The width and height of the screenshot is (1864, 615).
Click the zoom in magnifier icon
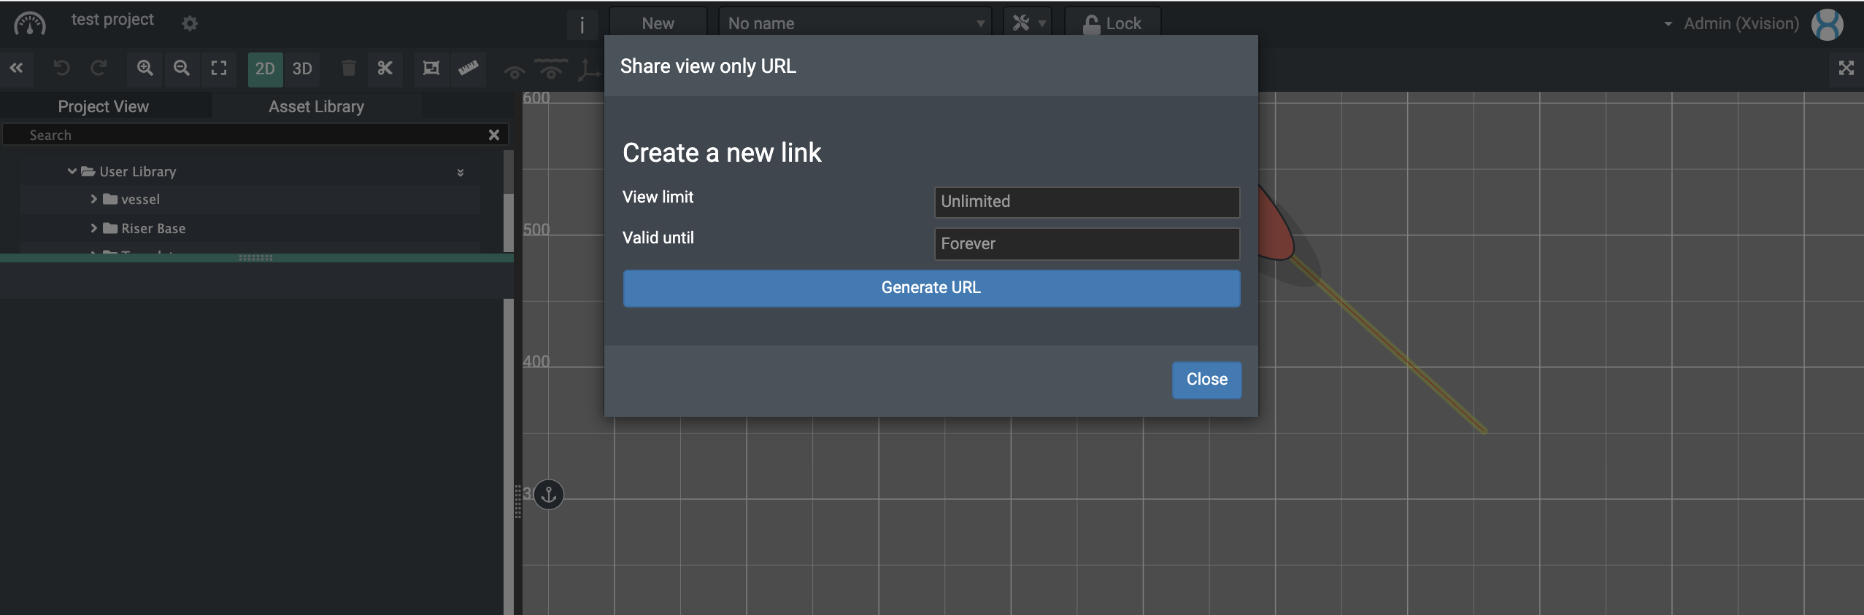145,68
